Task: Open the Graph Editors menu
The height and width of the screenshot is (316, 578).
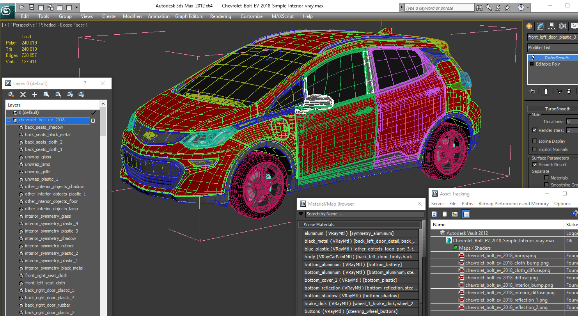Action: tap(189, 16)
